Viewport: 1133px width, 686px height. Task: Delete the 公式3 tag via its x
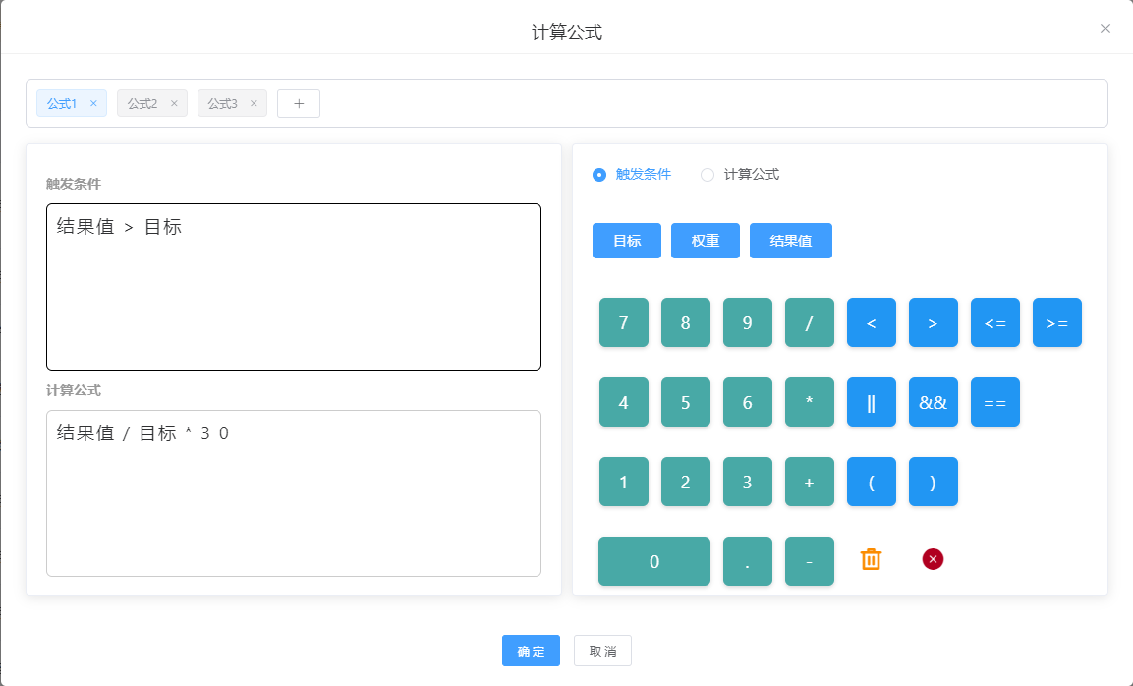coord(254,103)
